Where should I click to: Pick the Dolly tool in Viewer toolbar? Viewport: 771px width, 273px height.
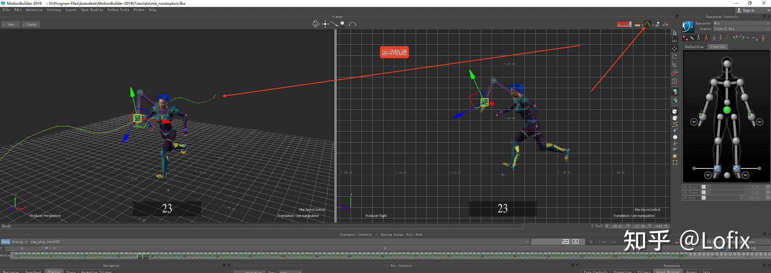pos(334,24)
